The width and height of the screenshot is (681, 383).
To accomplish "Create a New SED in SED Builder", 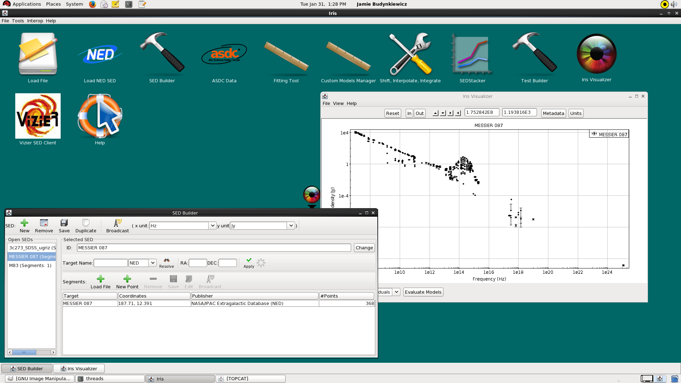I will [x=24, y=226].
